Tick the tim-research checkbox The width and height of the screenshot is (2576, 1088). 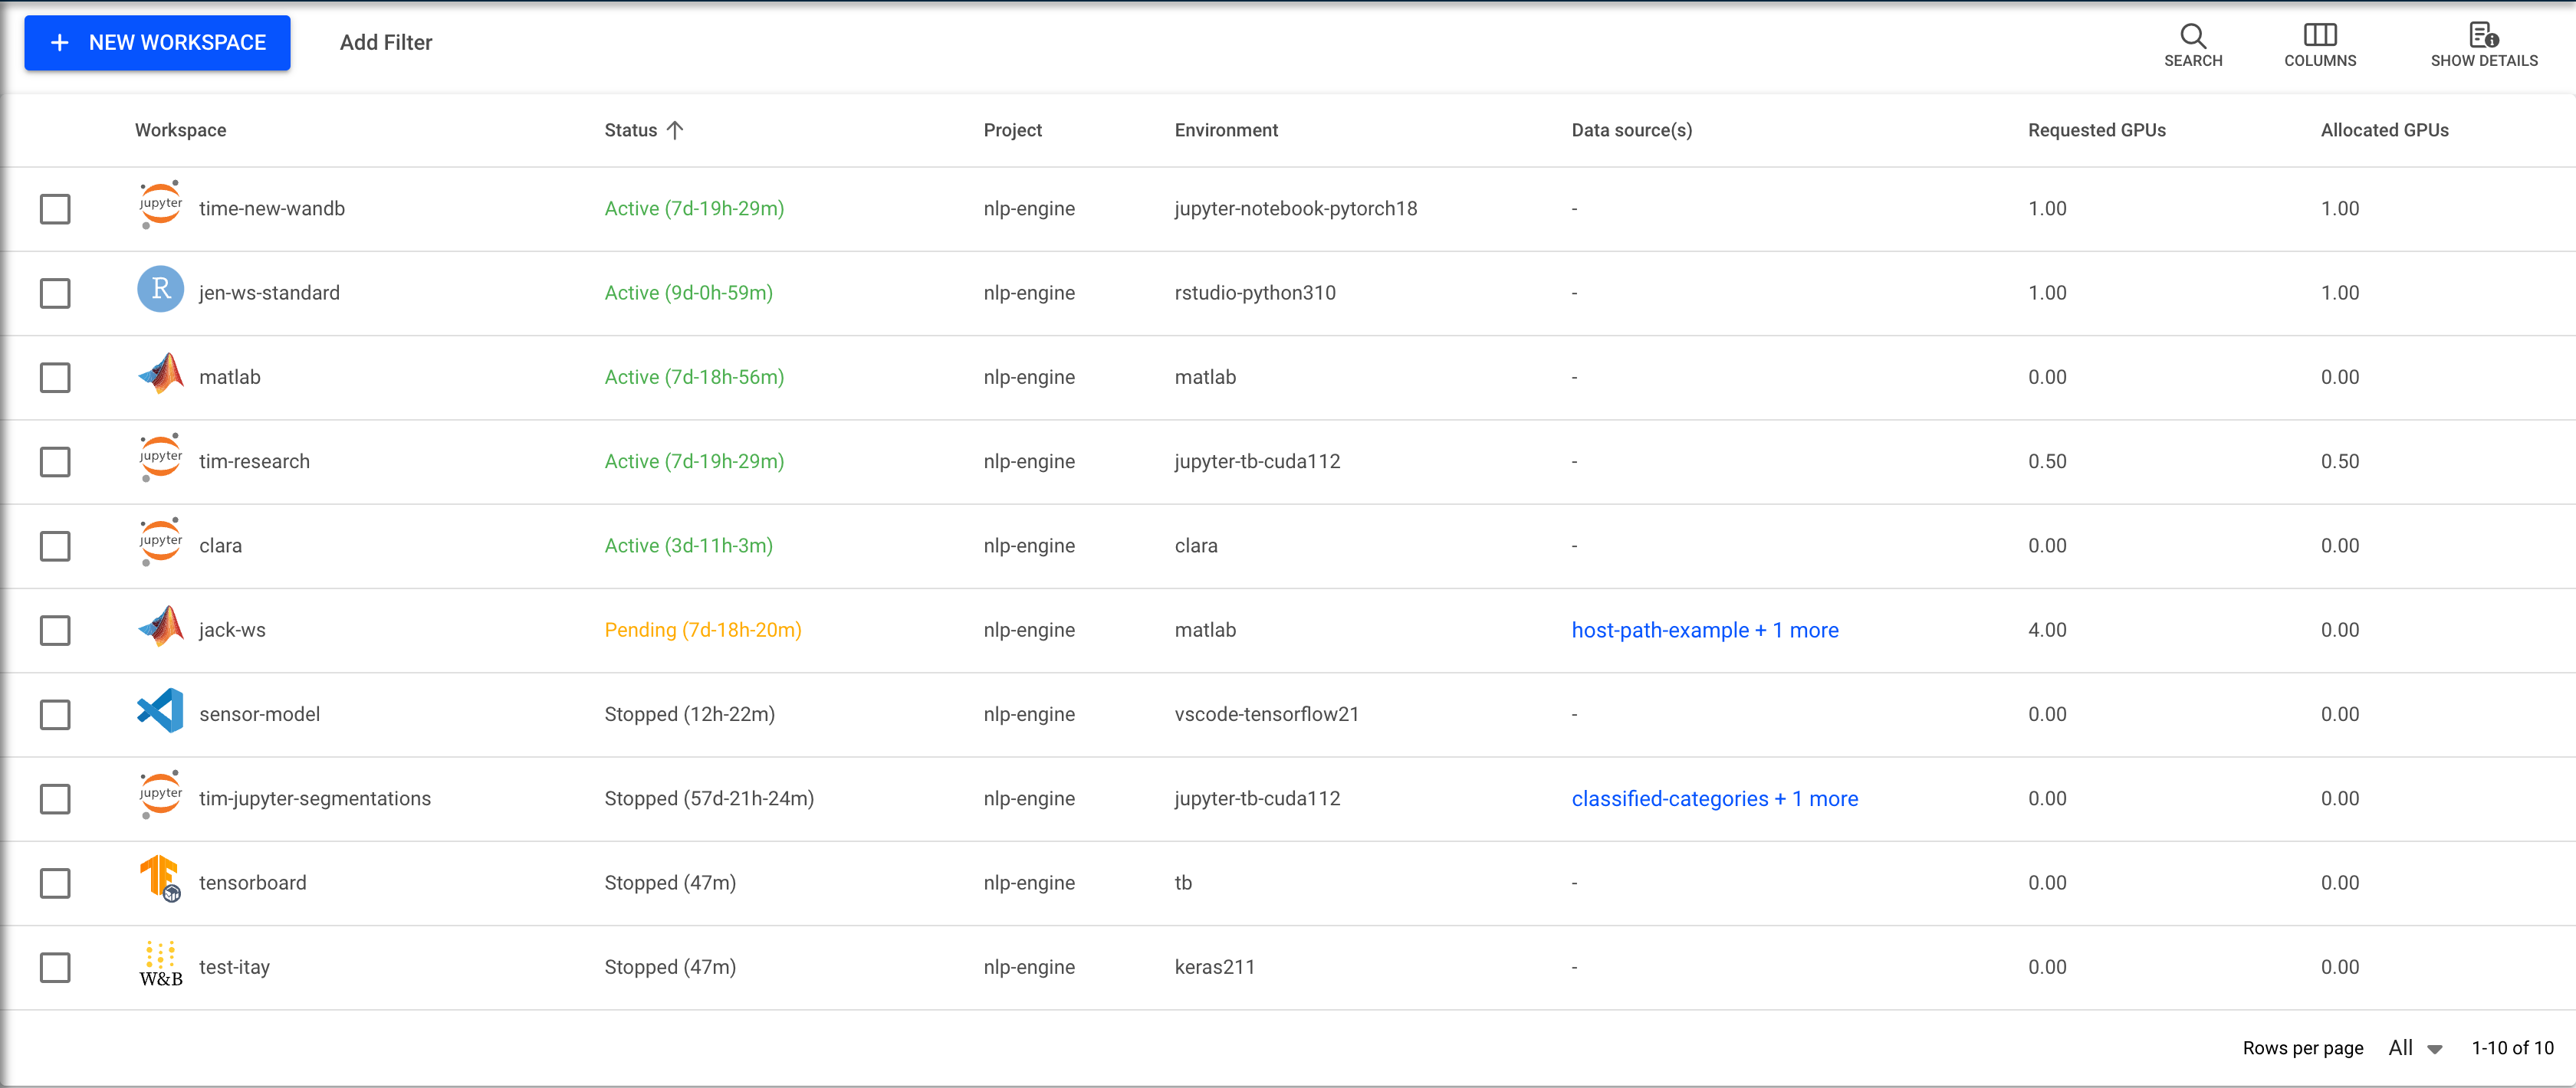(x=55, y=461)
